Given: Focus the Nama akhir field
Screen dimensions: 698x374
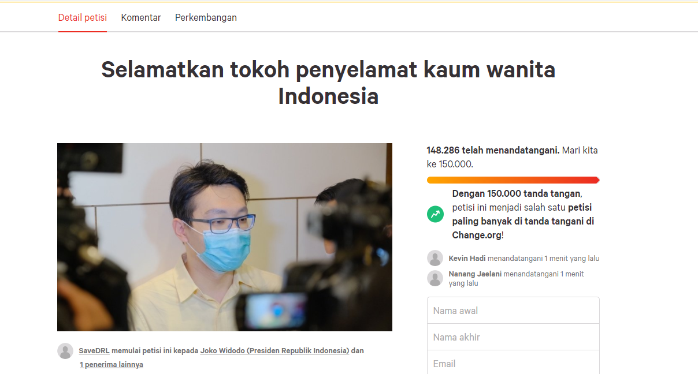Looking at the screenshot, I should coord(513,337).
